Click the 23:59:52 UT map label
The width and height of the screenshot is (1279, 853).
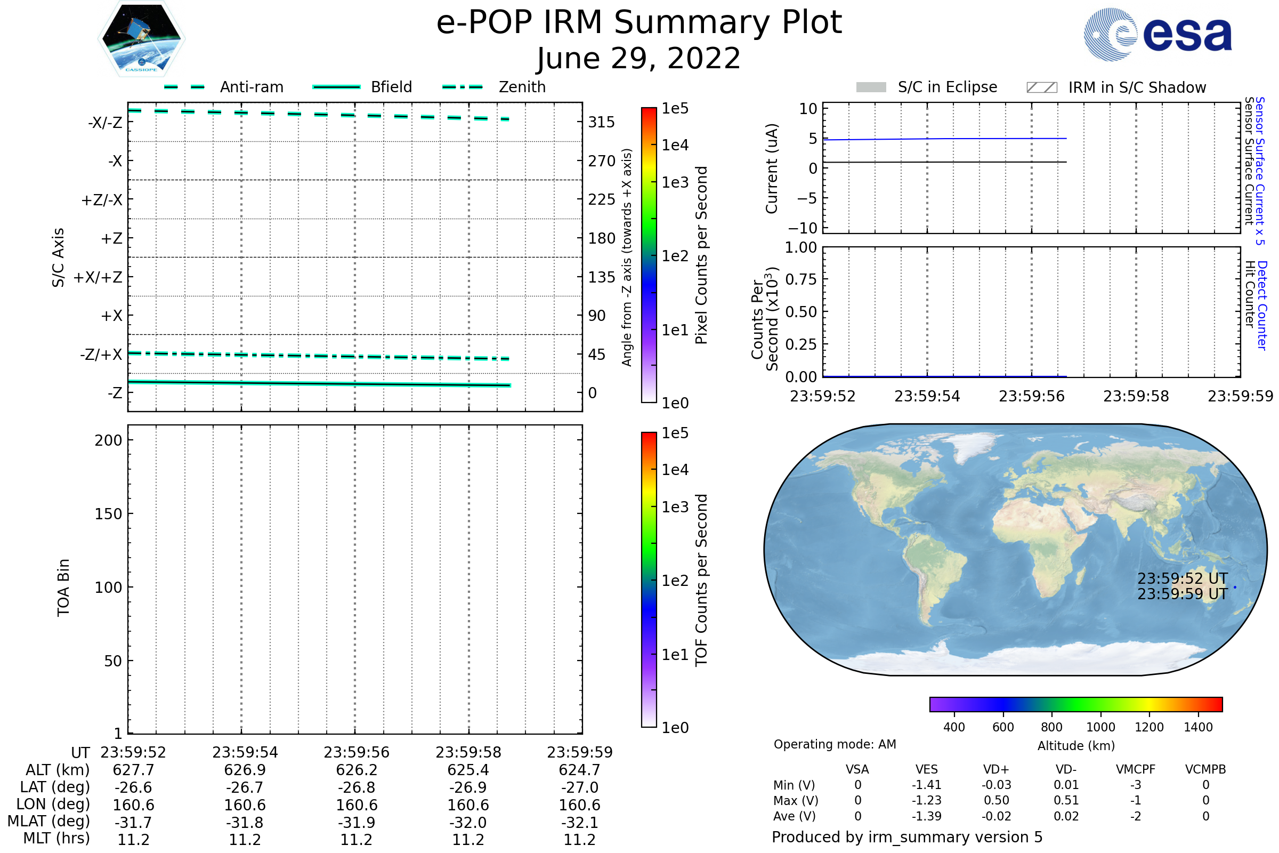click(1182, 578)
